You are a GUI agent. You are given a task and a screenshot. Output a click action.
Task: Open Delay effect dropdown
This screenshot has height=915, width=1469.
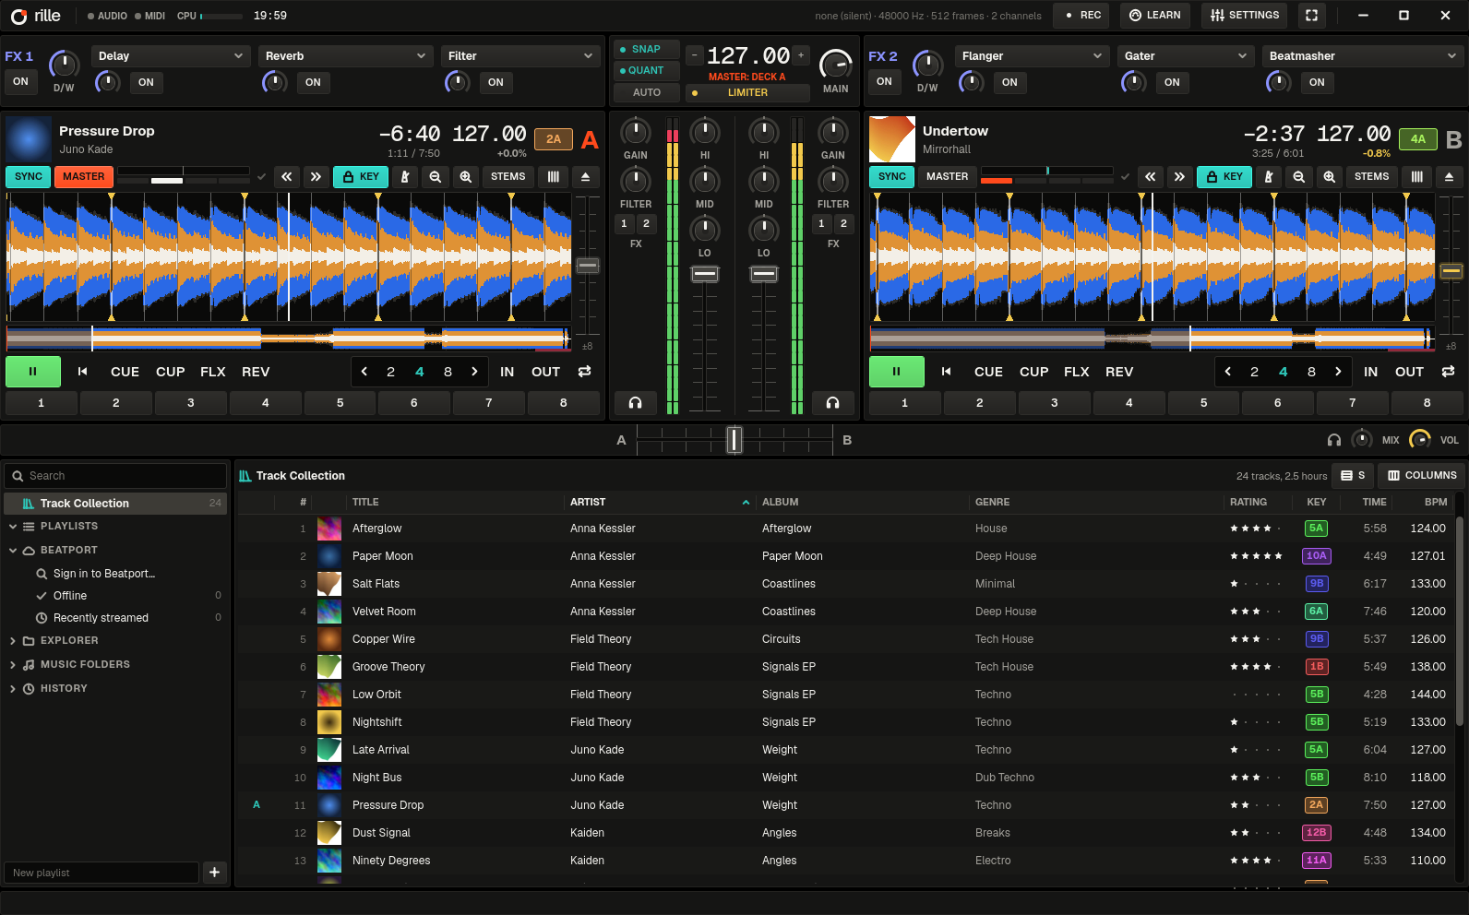pyautogui.click(x=171, y=56)
